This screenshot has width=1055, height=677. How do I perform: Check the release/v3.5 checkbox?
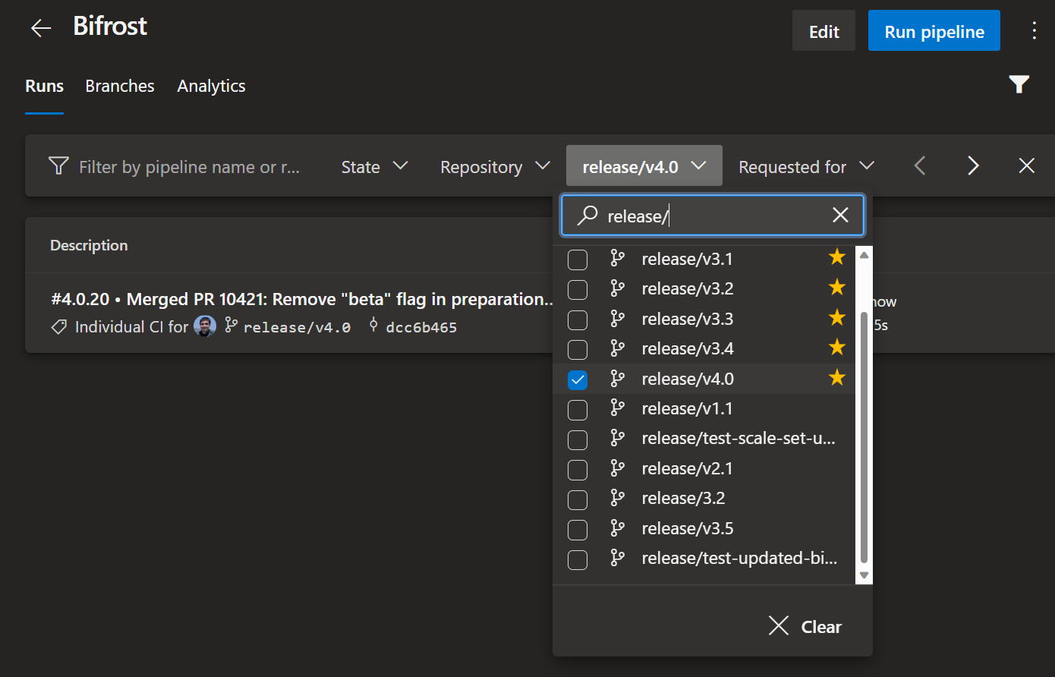578,530
